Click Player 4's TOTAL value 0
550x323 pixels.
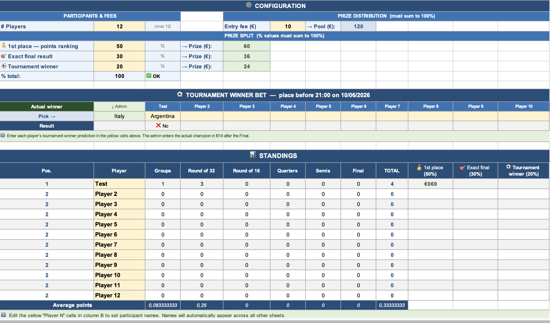(392, 214)
